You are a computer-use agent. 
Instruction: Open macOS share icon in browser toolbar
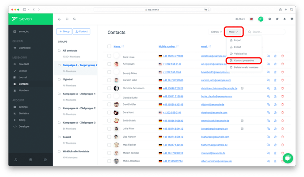(x=280, y=9)
